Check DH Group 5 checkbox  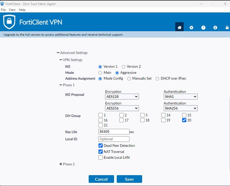[142, 115]
